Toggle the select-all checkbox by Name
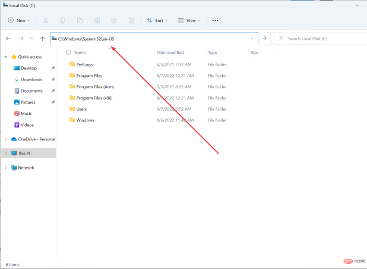The width and height of the screenshot is (367, 269). tap(68, 52)
